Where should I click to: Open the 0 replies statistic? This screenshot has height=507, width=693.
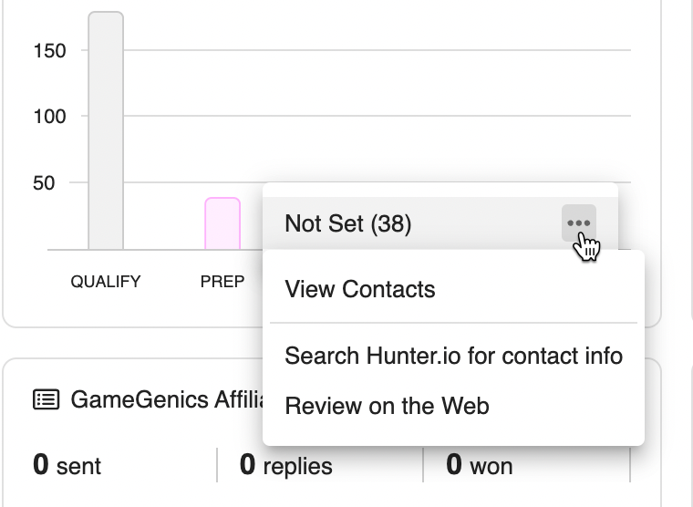285,466
